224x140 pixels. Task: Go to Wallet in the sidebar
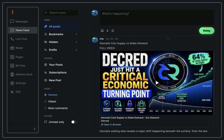23,48
